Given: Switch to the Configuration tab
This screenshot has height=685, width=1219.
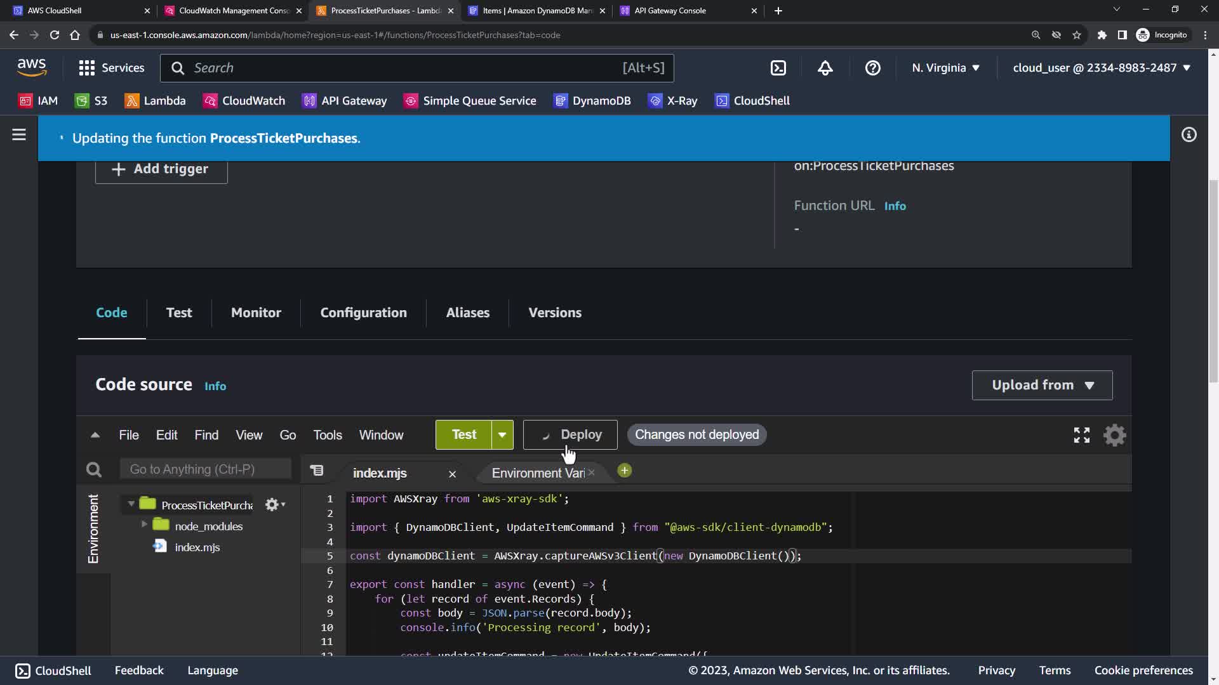Looking at the screenshot, I should (x=363, y=313).
